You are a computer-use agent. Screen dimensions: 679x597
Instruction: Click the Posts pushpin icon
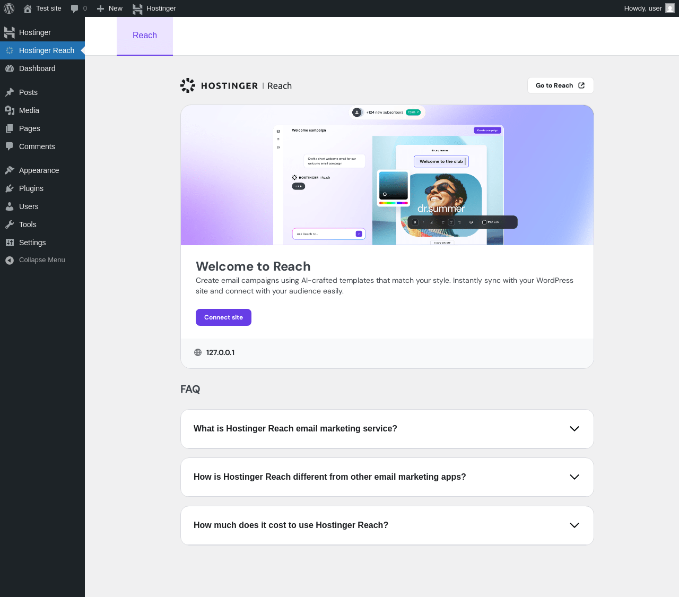(x=10, y=92)
